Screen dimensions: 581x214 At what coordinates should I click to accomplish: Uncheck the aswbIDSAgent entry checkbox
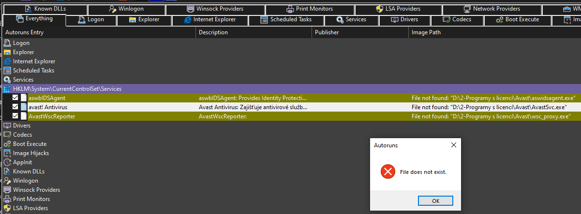15,98
